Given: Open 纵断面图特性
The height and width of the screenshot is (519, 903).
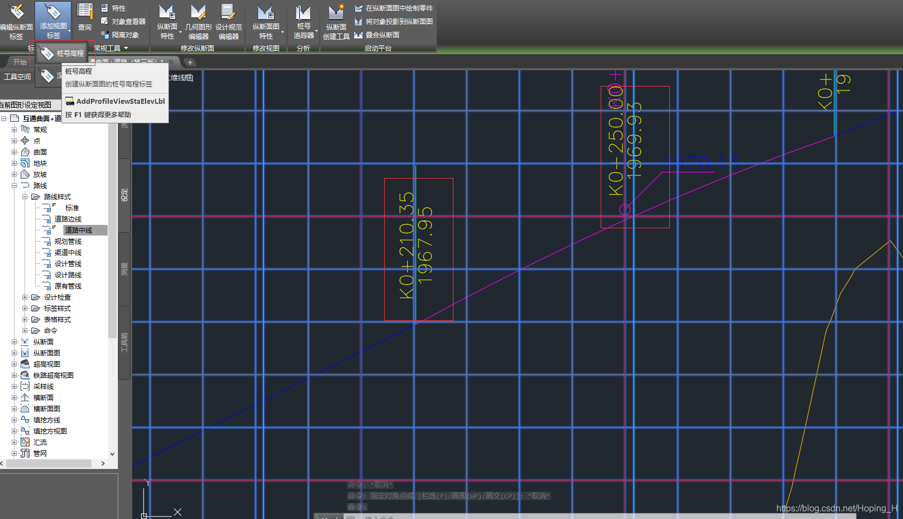Looking at the screenshot, I should pyautogui.click(x=266, y=22).
